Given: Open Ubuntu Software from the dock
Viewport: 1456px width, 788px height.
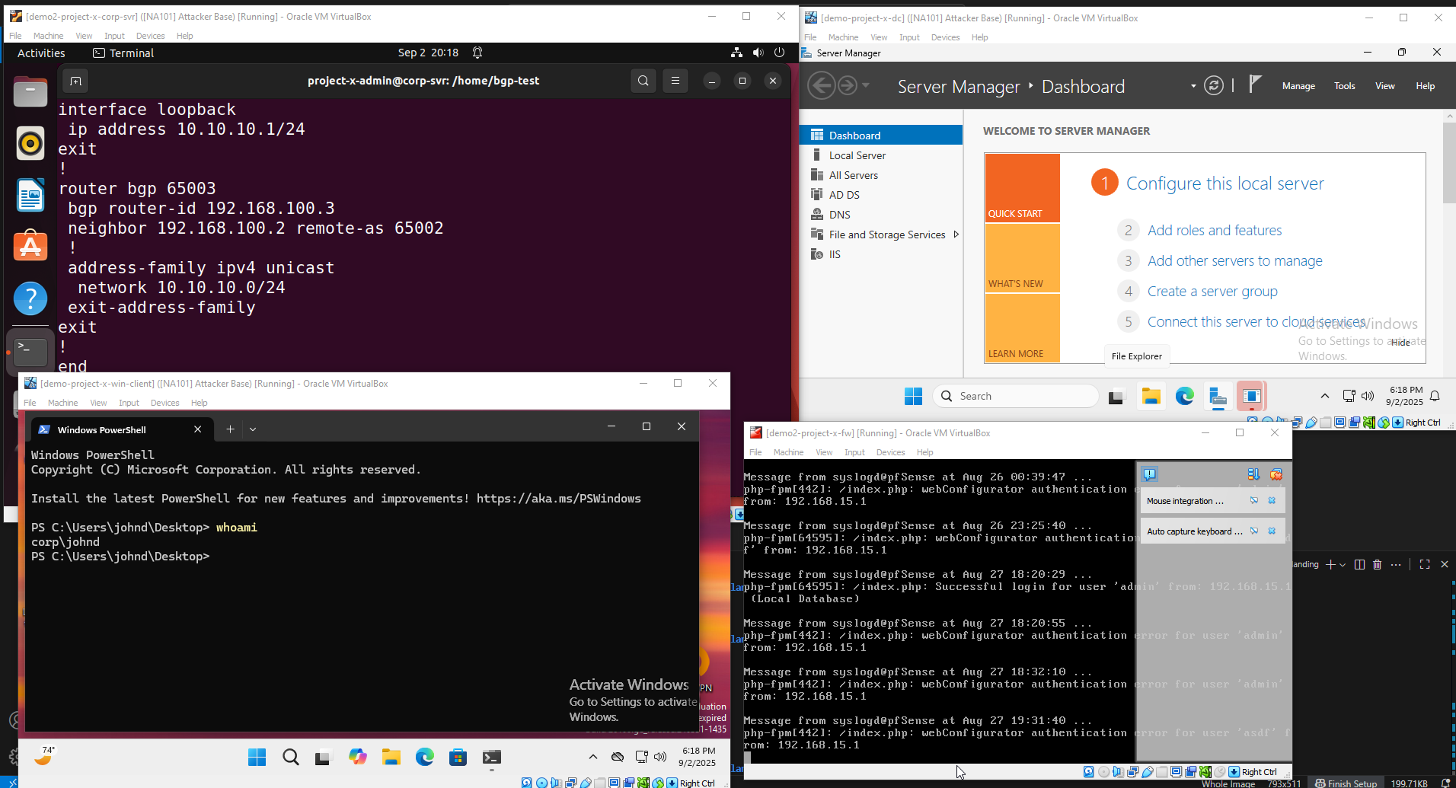Looking at the screenshot, I should click(x=30, y=246).
